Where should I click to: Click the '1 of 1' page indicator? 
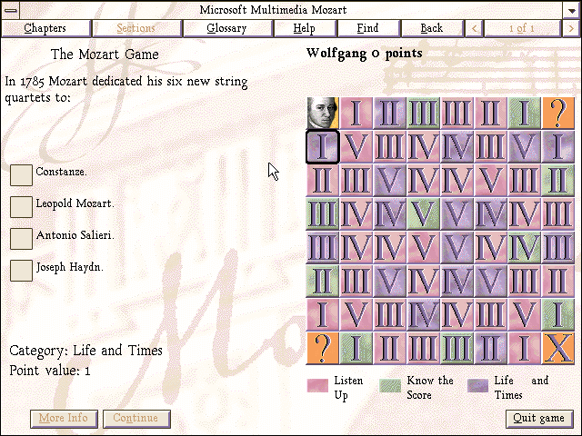pos(522,28)
